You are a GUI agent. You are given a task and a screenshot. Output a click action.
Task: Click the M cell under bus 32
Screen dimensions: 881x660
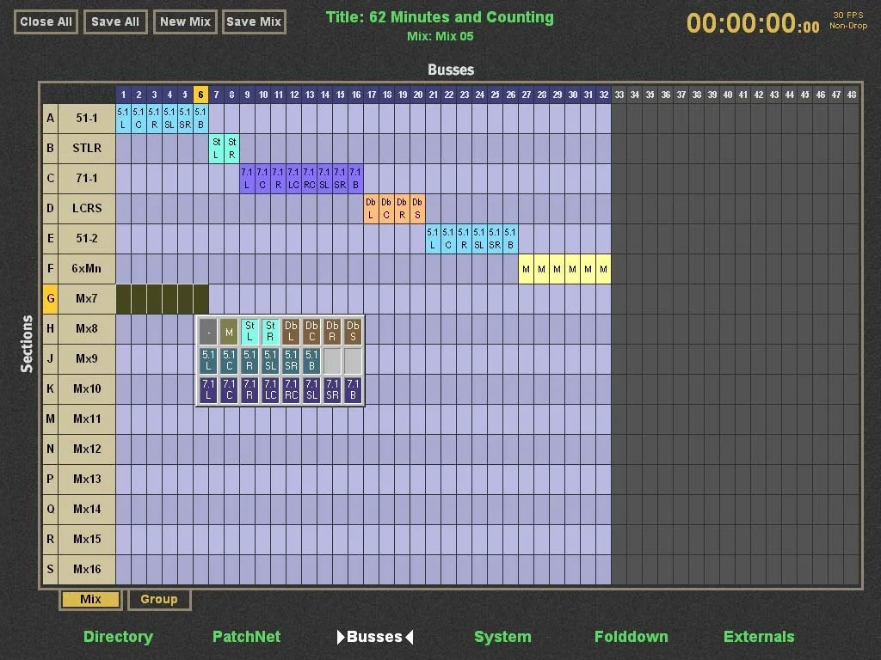click(603, 269)
